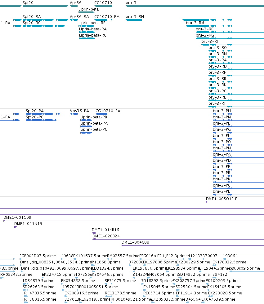Select protein bru-3-PK
This screenshot has width=264, height=304.
click(238, 182)
